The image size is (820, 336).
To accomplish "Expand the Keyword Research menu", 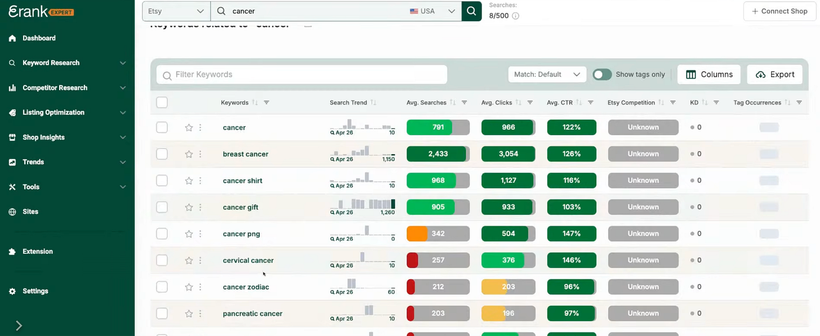I will click(x=67, y=63).
